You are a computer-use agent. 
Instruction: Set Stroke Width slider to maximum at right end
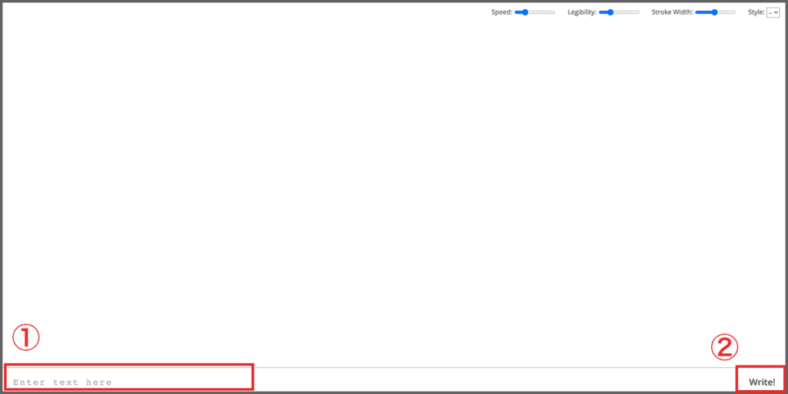pyautogui.click(x=735, y=12)
